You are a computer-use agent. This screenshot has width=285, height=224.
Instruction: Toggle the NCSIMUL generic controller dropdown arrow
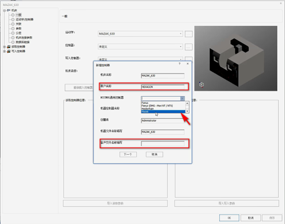(182, 98)
